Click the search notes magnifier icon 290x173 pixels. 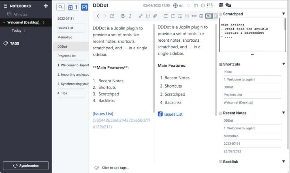coord(60,7)
